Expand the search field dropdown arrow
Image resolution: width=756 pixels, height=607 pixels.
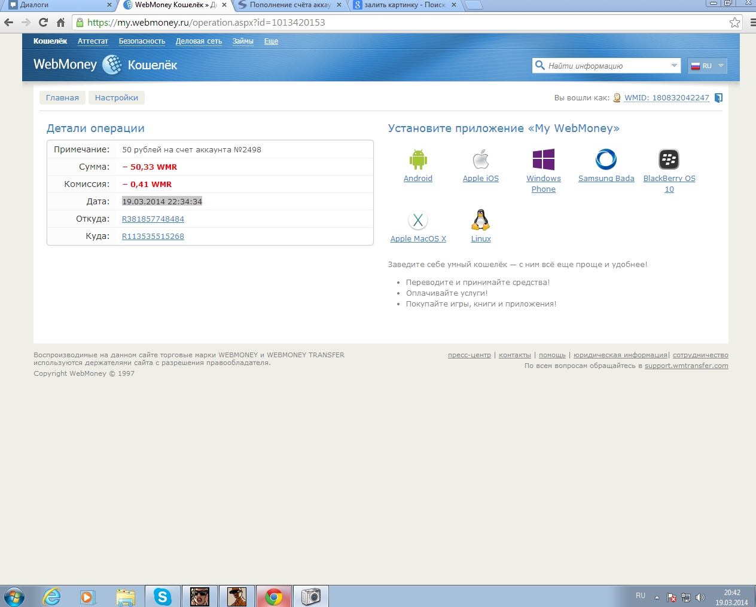(674, 65)
